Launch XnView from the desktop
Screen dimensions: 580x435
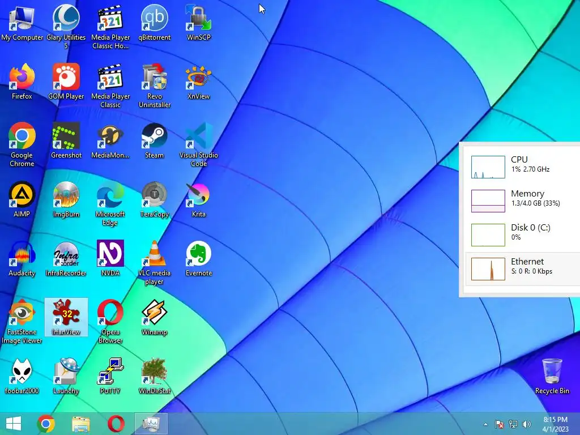[199, 82]
